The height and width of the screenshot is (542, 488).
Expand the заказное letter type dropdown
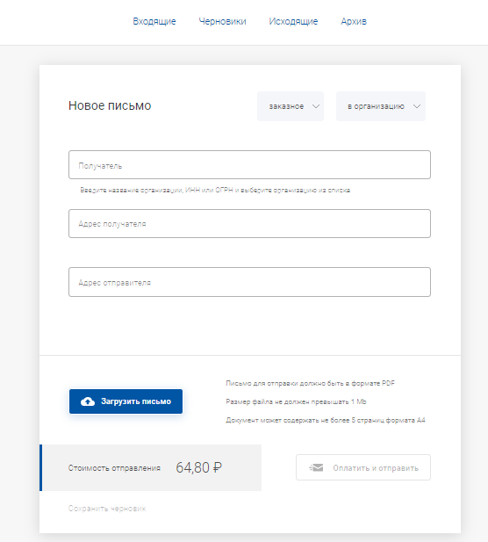pyautogui.click(x=291, y=106)
